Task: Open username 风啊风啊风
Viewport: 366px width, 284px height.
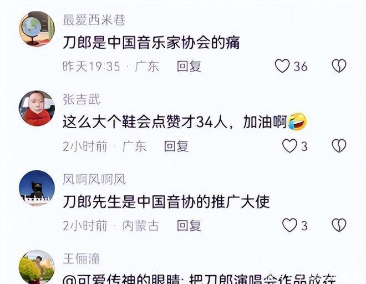Action: pos(94,180)
